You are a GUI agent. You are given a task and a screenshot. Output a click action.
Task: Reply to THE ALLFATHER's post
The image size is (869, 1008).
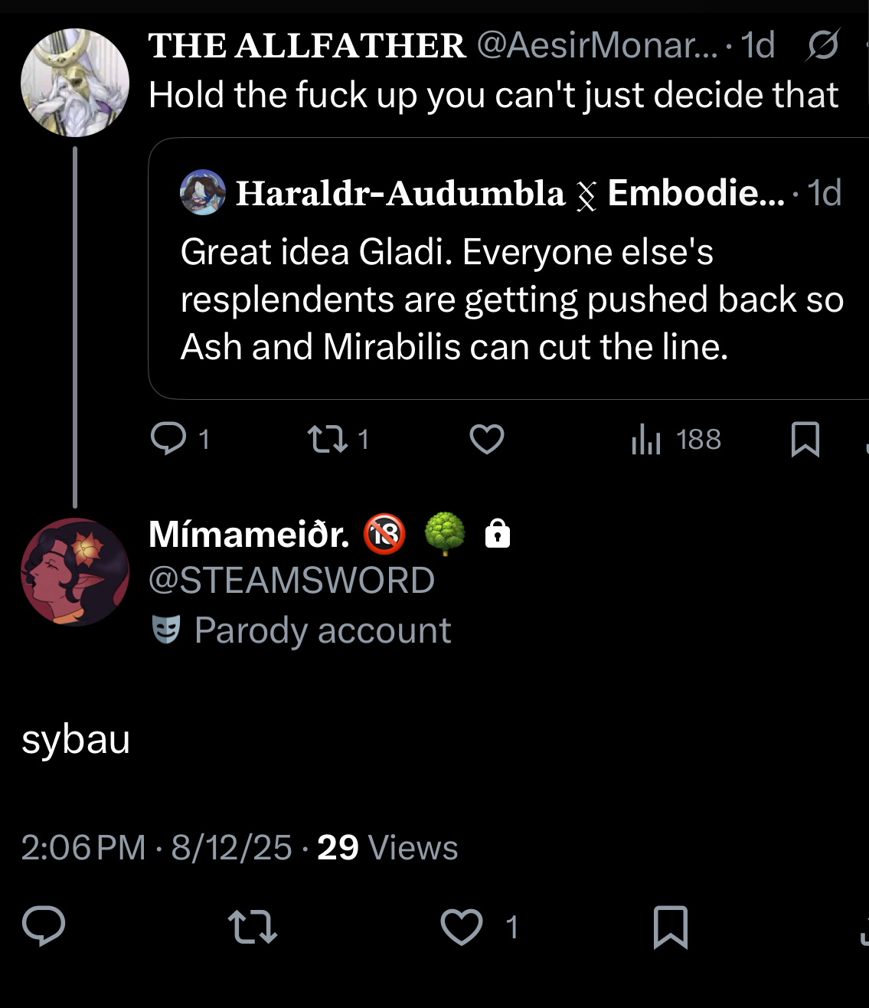point(168,439)
